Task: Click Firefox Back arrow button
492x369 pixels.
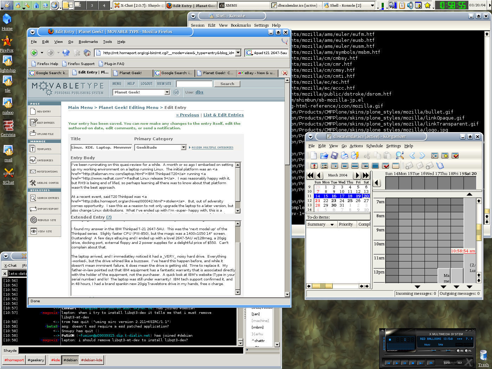Action: (34, 53)
